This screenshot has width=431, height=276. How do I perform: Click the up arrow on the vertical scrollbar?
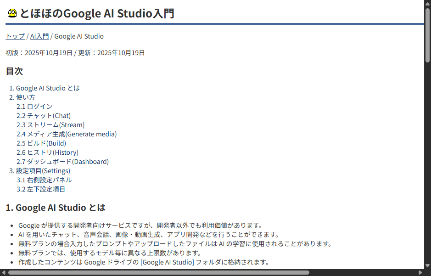coord(427,4)
